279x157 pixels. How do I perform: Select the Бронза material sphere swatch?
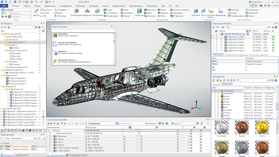[242, 127]
